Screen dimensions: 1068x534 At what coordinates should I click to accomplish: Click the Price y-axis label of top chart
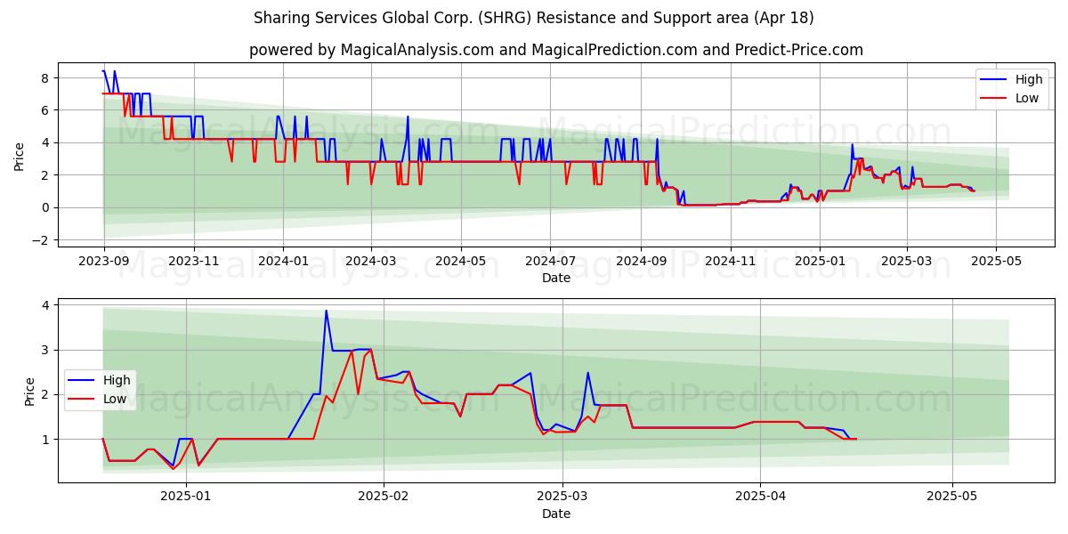click(20, 156)
